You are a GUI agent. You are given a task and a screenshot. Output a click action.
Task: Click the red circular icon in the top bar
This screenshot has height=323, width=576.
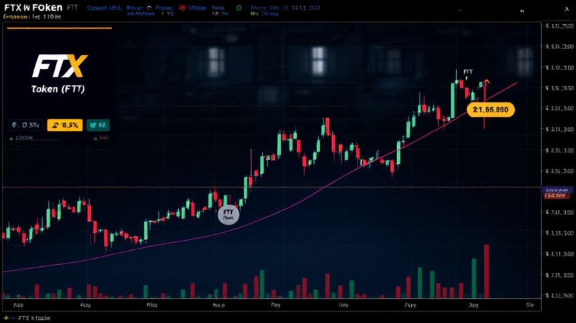[x=182, y=8]
